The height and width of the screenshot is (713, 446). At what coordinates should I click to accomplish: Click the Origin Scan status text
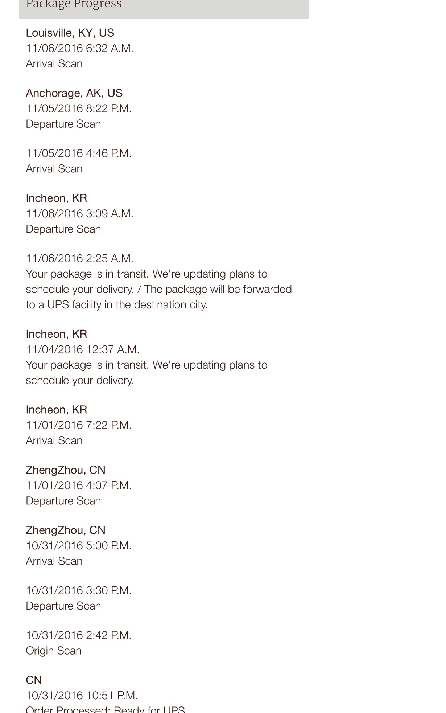pos(54,651)
